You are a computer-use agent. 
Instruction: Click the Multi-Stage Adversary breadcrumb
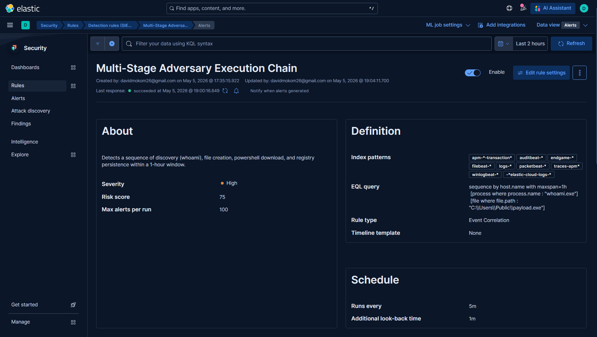[166, 25]
